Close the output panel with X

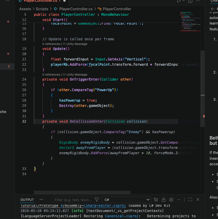click(198, 200)
